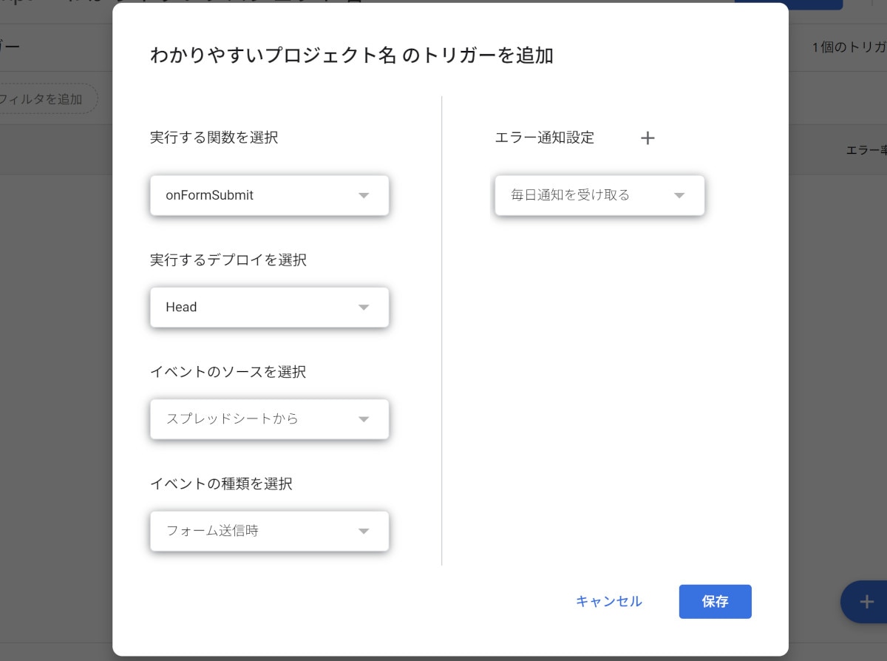
Task: Open the event type dropdown showing フォーム送信時
Action: (x=269, y=531)
